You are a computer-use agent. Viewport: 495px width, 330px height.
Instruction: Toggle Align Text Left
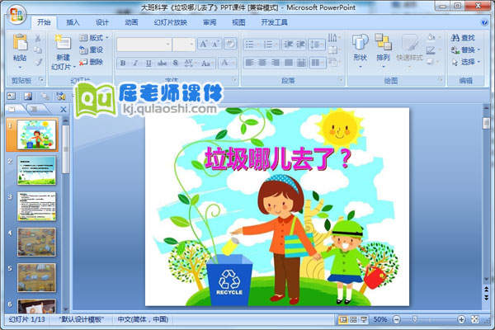click(x=249, y=63)
